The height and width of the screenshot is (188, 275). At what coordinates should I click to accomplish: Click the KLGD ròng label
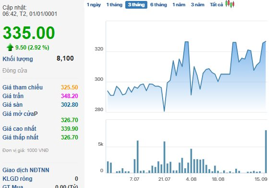[17, 179]
